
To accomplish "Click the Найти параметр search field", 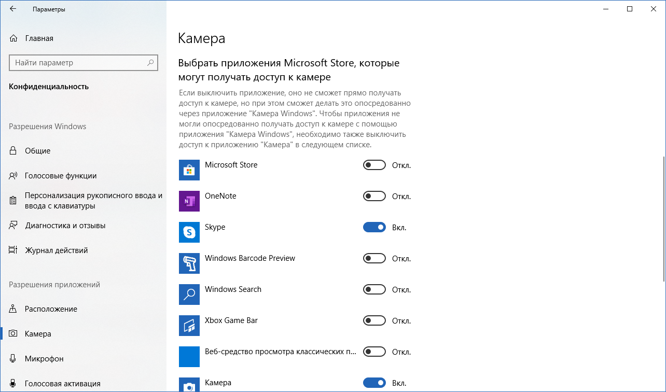I will tap(83, 63).
